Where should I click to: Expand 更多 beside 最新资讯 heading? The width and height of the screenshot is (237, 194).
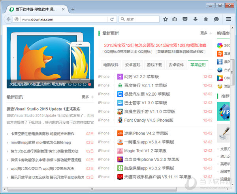87,97
